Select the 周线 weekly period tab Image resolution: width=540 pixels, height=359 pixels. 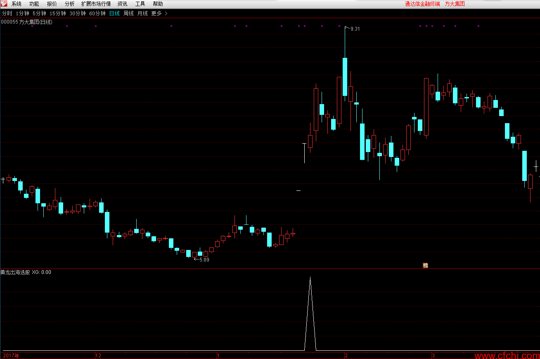(x=128, y=13)
